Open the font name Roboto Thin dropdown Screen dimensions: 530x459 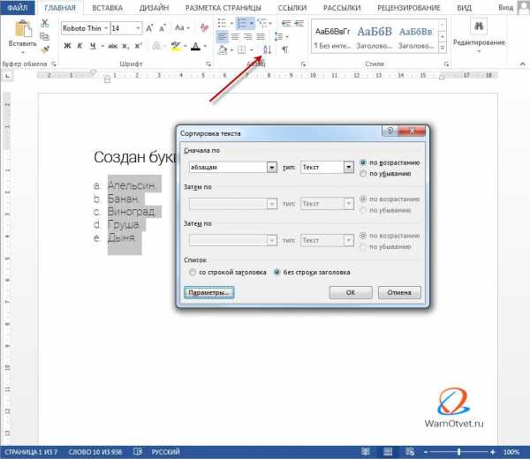pyautogui.click(x=106, y=28)
